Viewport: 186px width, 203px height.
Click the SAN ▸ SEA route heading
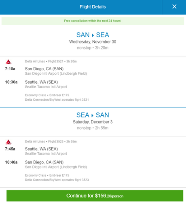93,35
